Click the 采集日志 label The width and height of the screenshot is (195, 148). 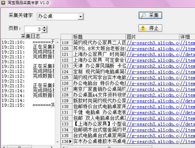point(30,36)
